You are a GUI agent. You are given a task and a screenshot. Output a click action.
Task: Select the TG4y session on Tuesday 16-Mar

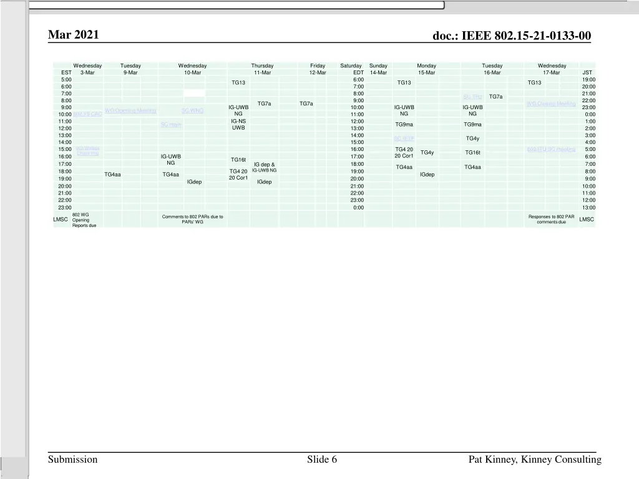pyautogui.click(x=472, y=138)
